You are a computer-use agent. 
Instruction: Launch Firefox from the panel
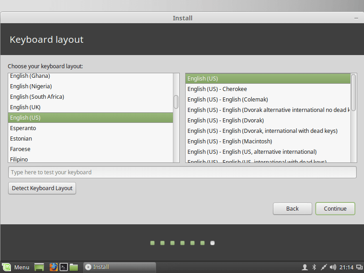53,267
